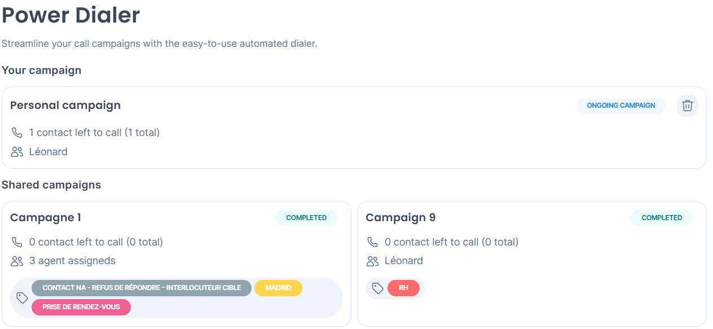The image size is (713, 329).
Task: Click the ONGOING CAMPAIGN status badge
Action: (x=620, y=106)
